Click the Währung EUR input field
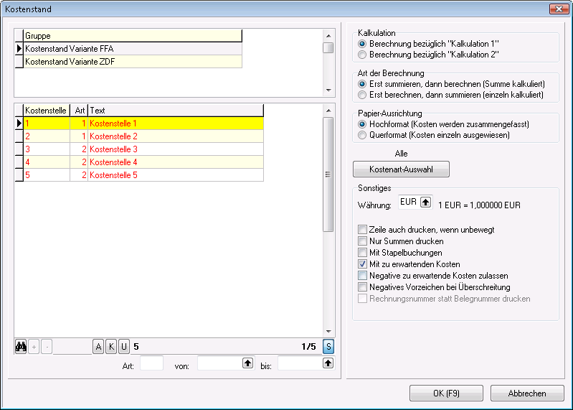This screenshot has width=573, height=410. [409, 202]
